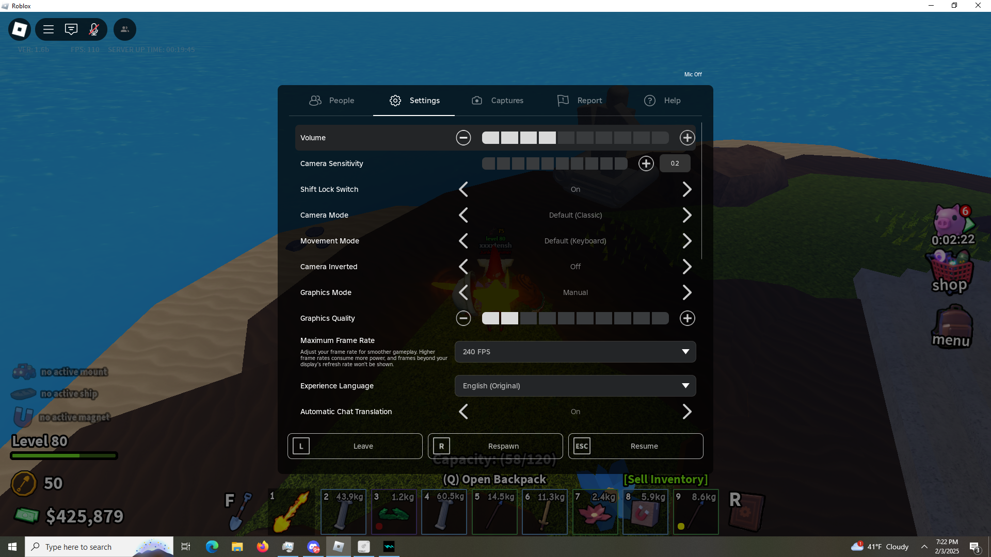Select hotbar slot 5 item 14.5kg
Screen dimensions: 991x557
pyautogui.click(x=494, y=512)
